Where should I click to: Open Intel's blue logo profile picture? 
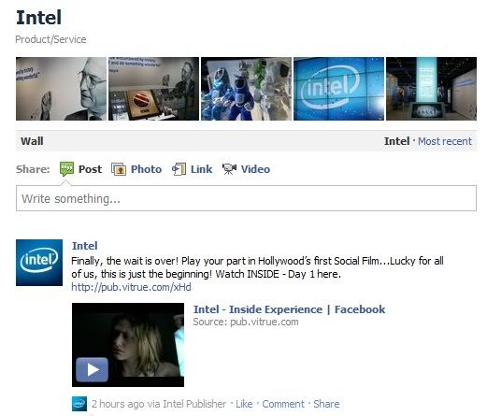click(39, 263)
